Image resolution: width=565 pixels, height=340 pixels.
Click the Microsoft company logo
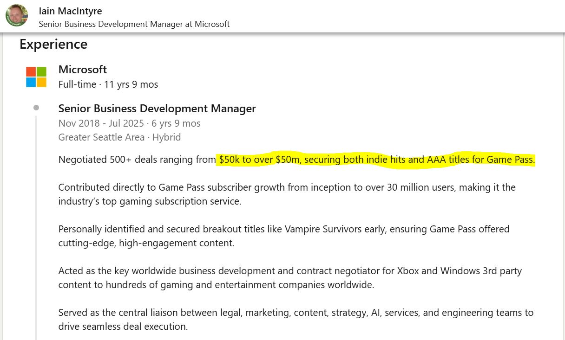(x=36, y=77)
